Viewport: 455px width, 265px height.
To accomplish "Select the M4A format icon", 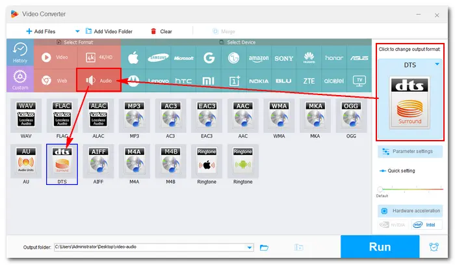I will pos(135,161).
